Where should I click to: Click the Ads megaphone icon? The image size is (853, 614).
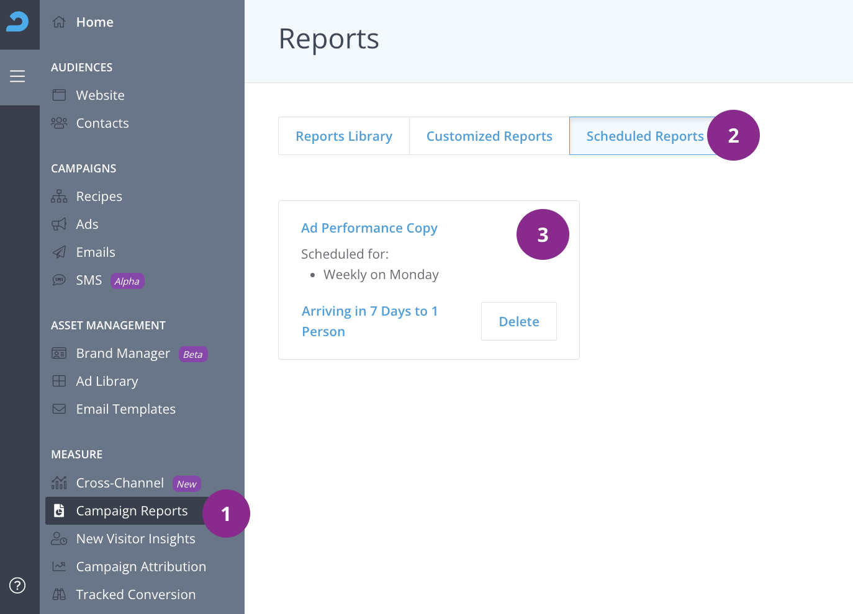(x=59, y=224)
